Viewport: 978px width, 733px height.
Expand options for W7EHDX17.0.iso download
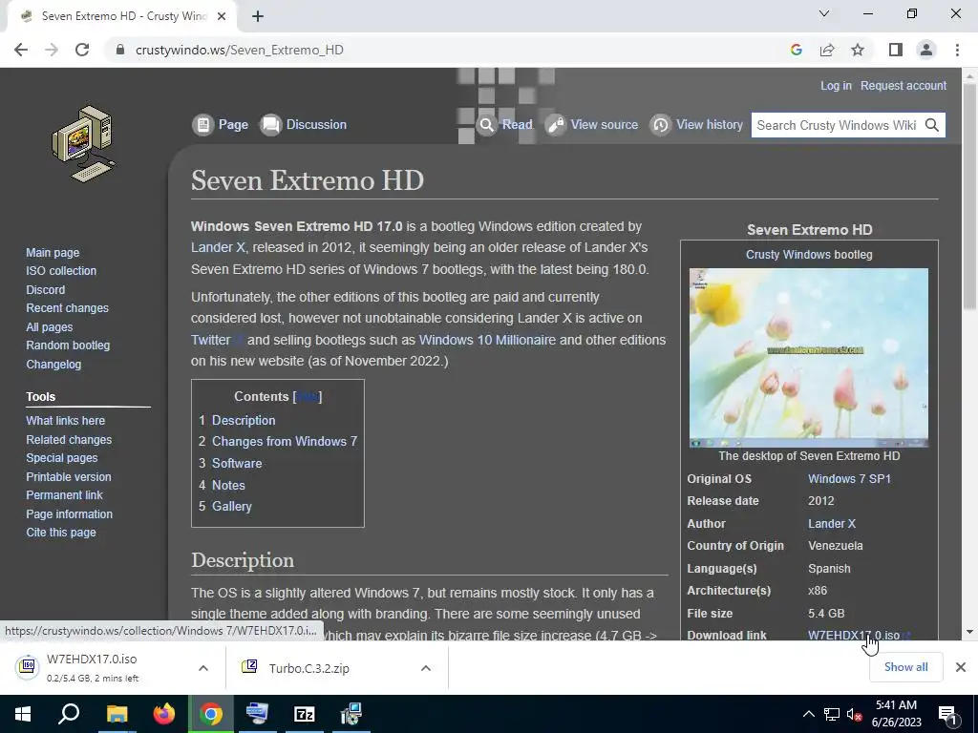coord(203,668)
